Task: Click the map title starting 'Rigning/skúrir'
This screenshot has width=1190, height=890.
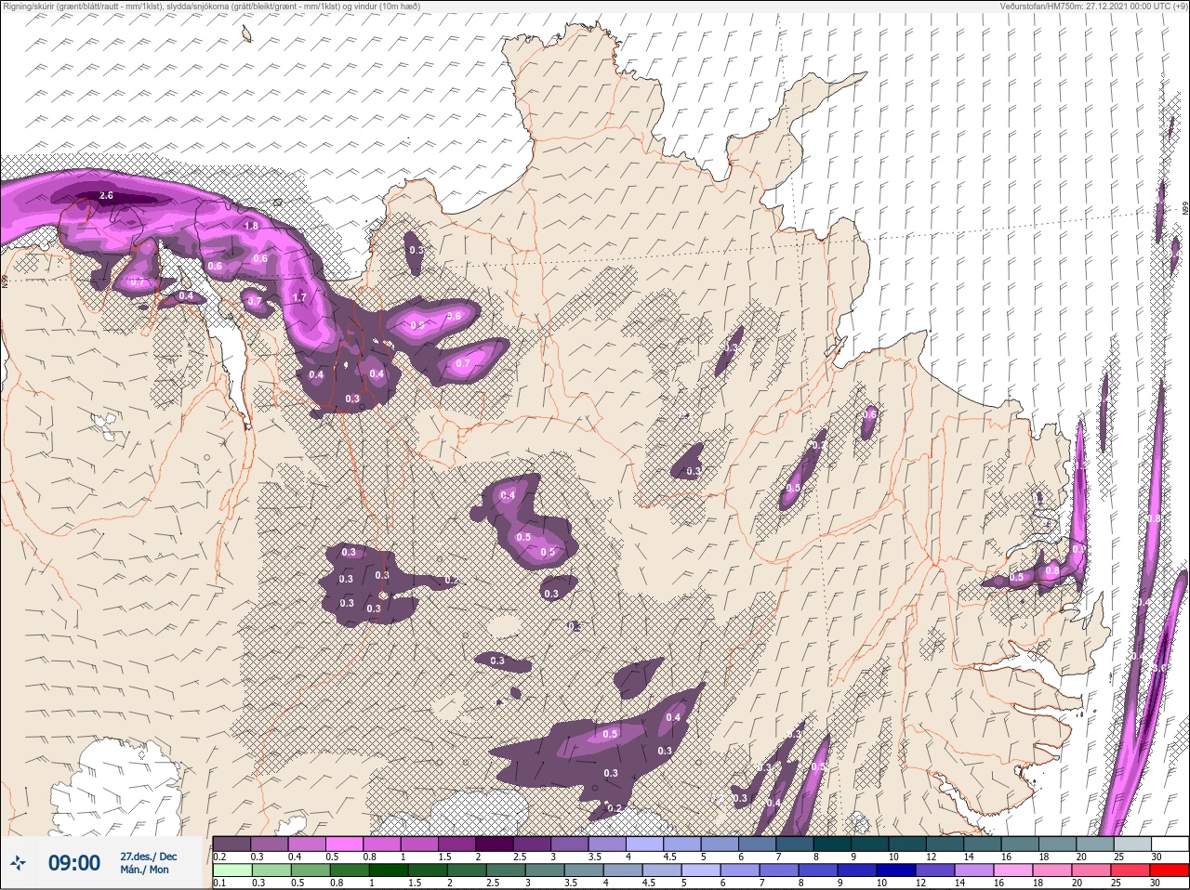Action: tap(211, 6)
